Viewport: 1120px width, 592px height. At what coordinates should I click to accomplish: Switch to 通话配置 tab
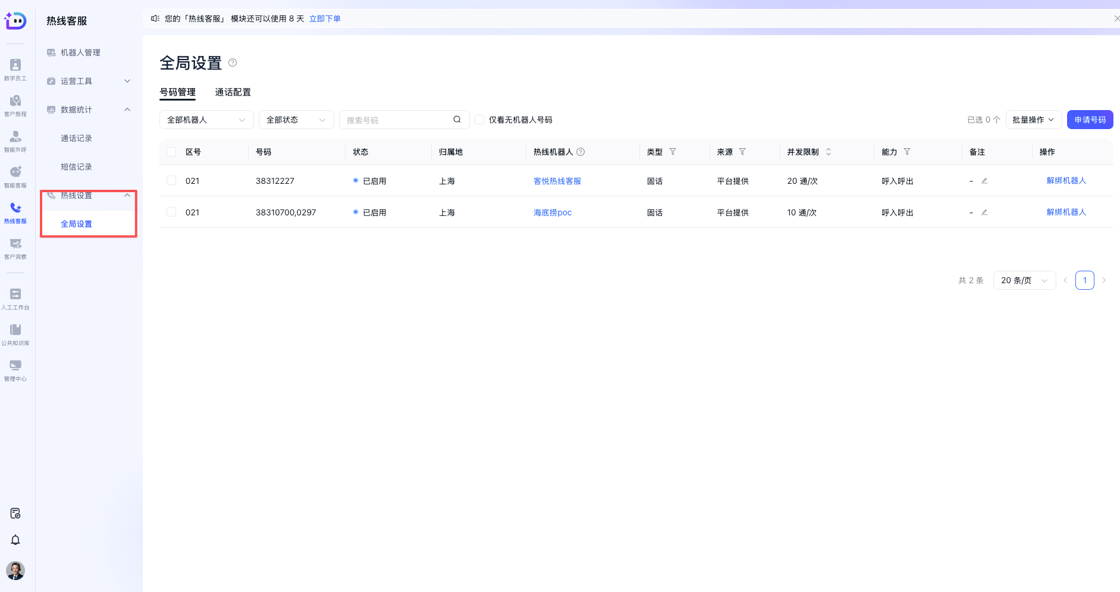coord(233,92)
